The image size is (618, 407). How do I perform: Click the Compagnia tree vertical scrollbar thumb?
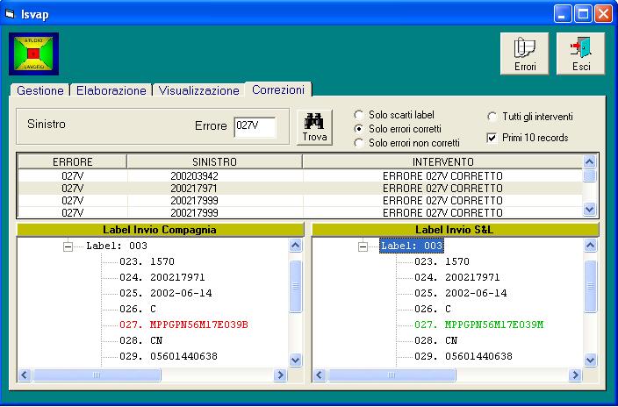pos(296,287)
